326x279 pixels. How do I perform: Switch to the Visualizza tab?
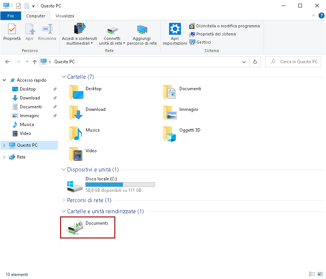pos(65,16)
